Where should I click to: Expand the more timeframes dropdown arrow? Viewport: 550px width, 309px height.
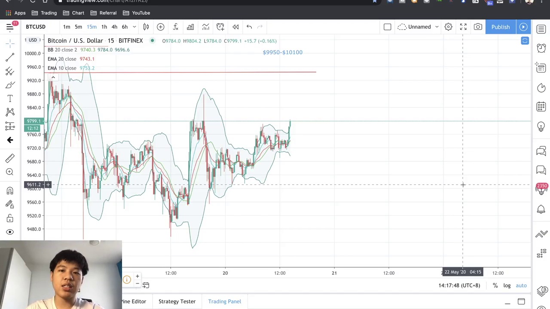coord(134,27)
